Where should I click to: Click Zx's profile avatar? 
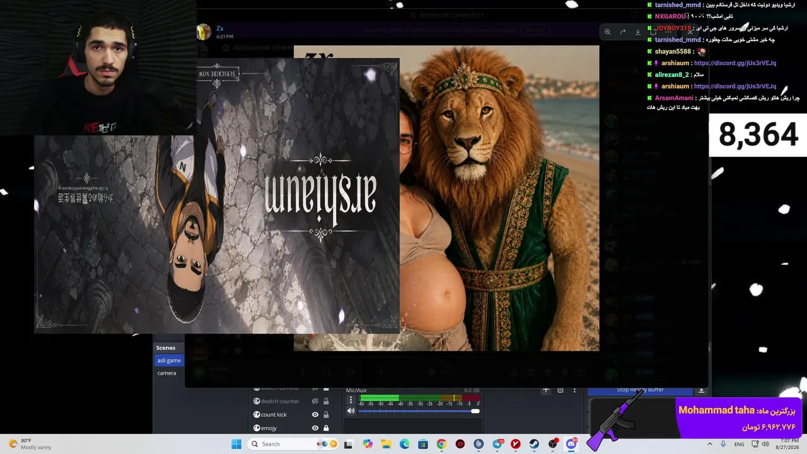tap(204, 32)
